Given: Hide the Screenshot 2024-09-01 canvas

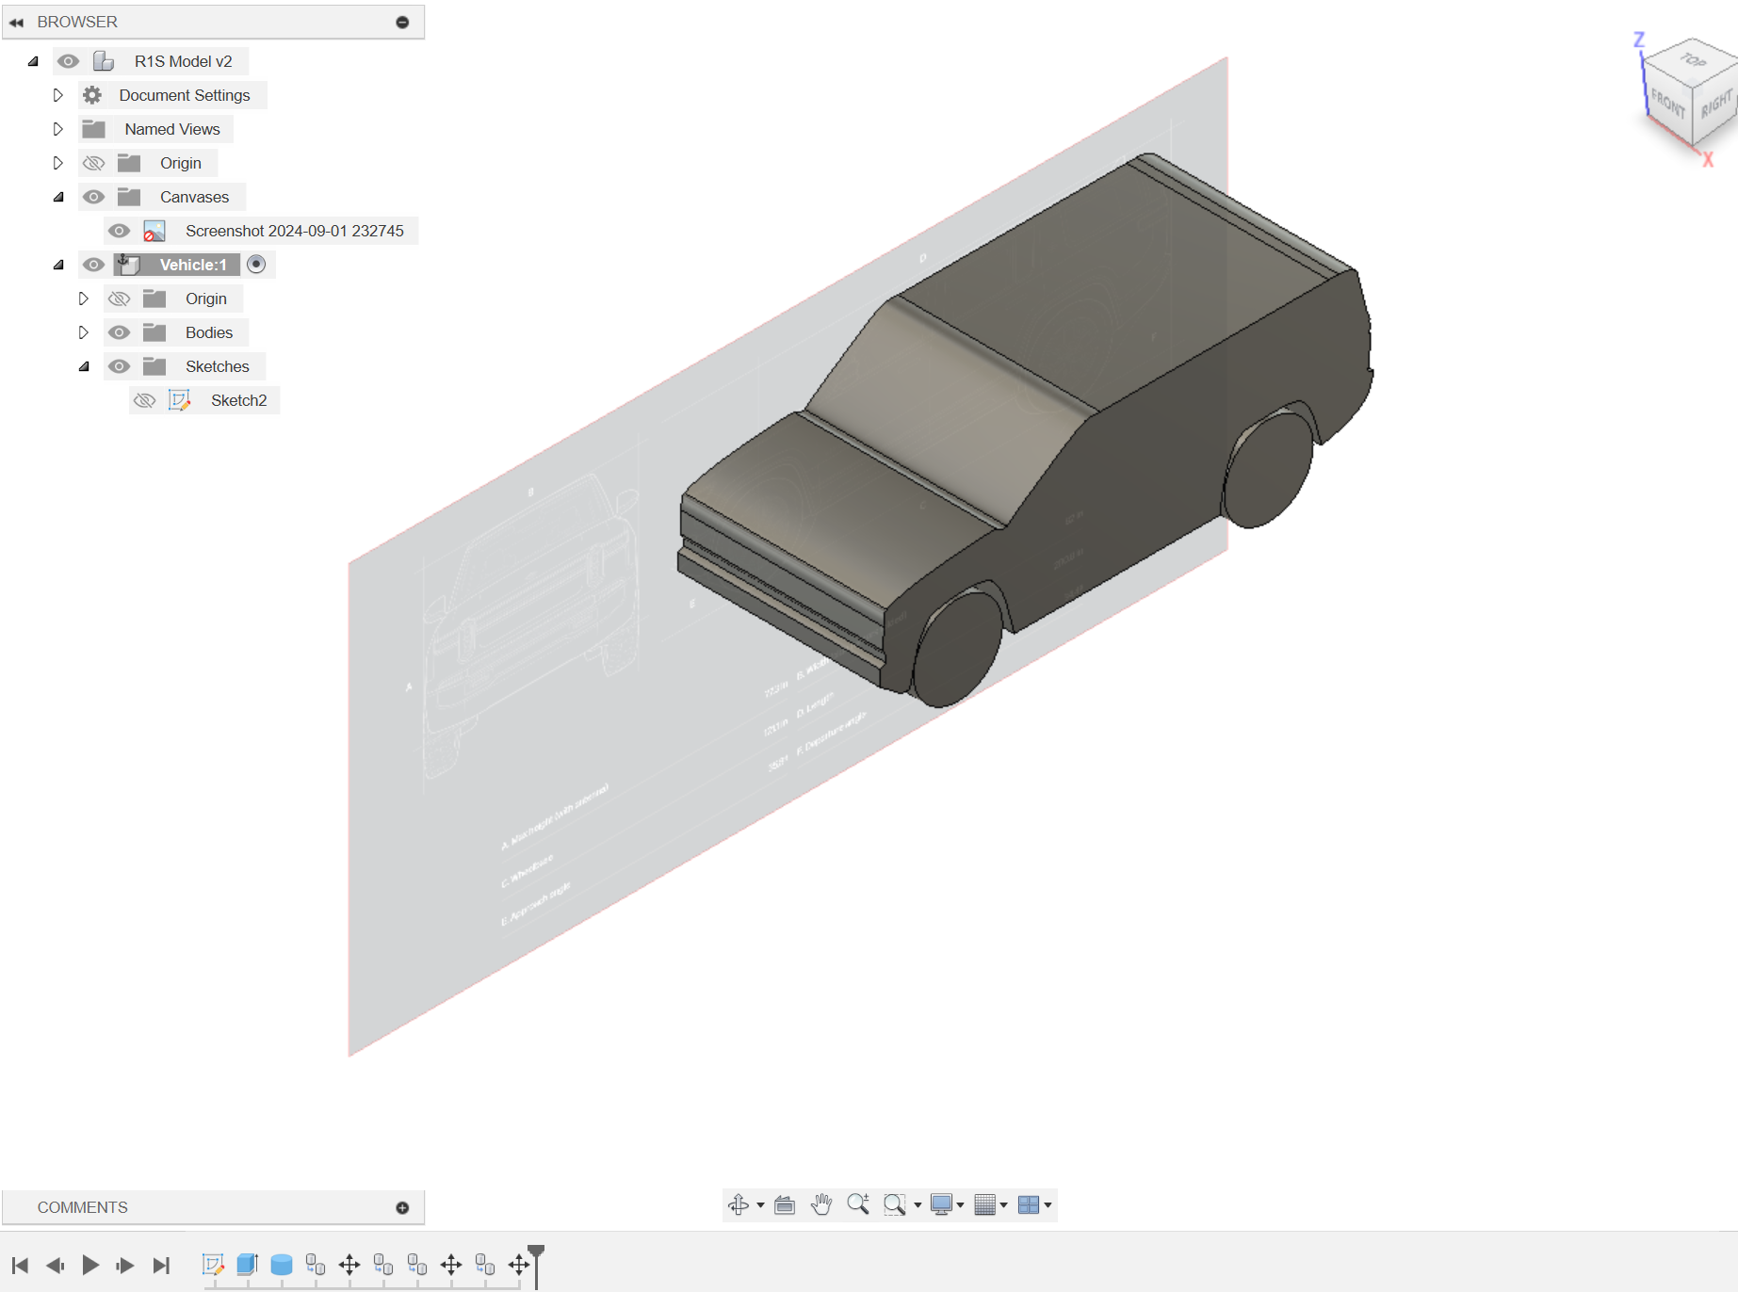Looking at the screenshot, I should pos(119,231).
